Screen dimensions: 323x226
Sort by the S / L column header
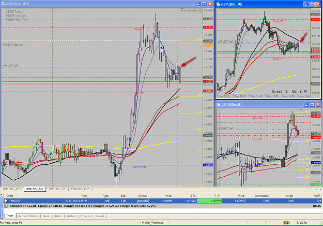pyautogui.click(x=185, y=196)
